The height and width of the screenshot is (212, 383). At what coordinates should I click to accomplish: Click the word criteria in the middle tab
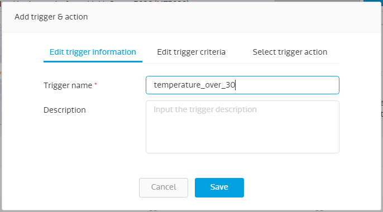[x=213, y=52]
